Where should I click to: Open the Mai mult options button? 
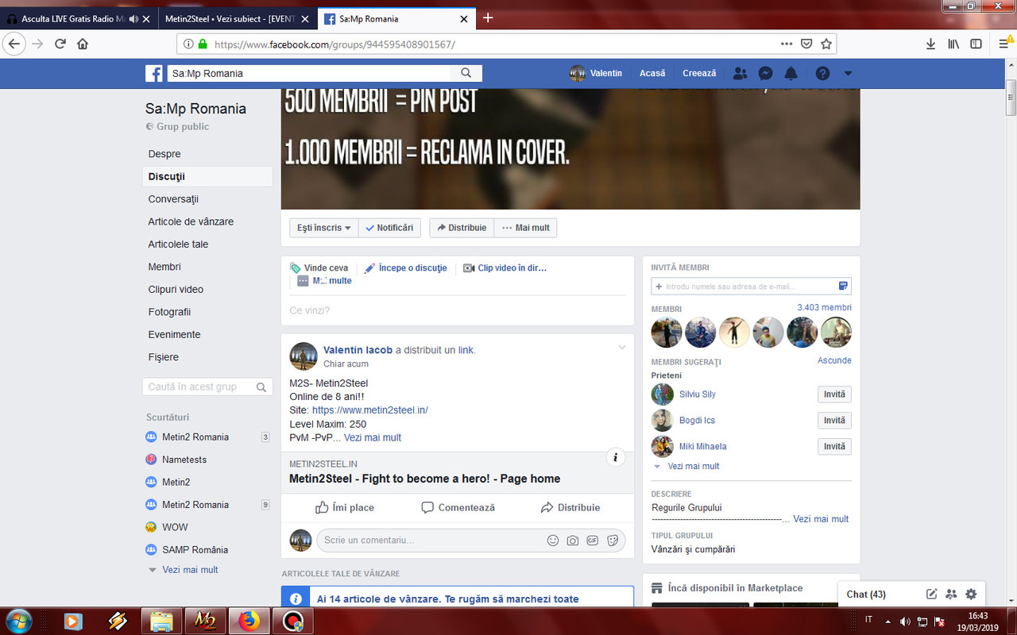coord(526,228)
